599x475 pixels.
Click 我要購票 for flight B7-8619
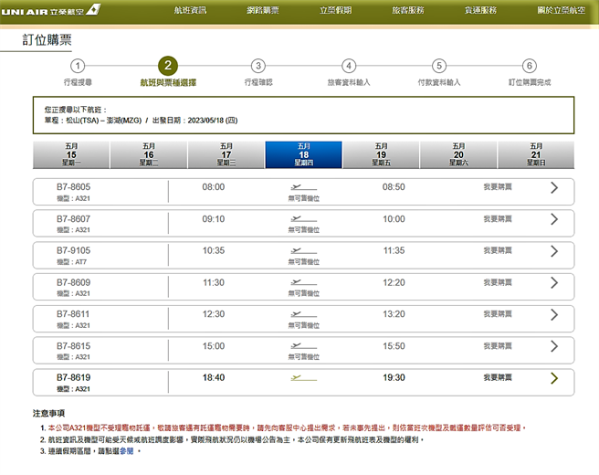(x=498, y=377)
